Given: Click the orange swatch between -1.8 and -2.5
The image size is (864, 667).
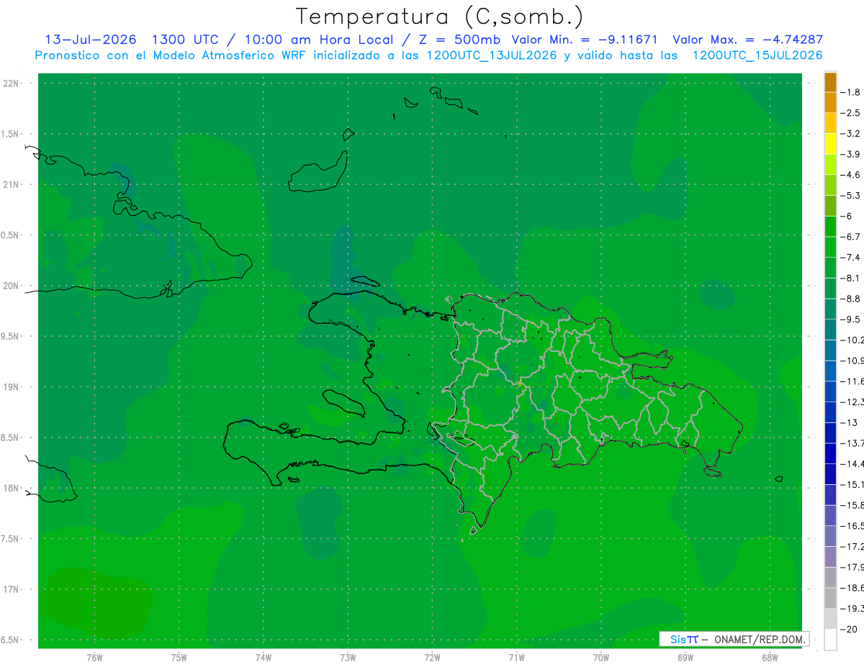Looking at the screenshot, I should (x=830, y=102).
